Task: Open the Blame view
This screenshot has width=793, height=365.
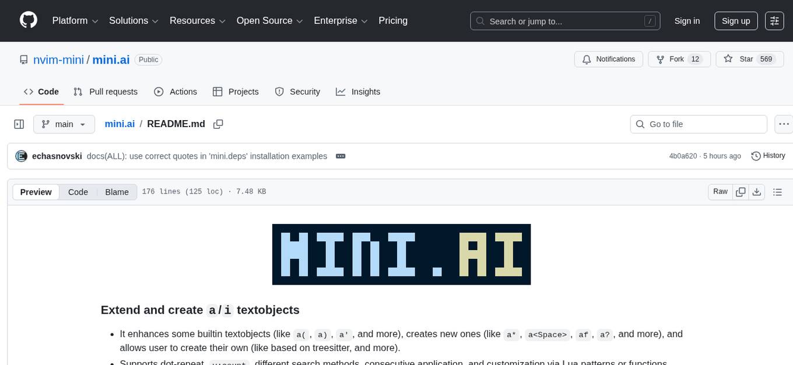Action: 117,191
